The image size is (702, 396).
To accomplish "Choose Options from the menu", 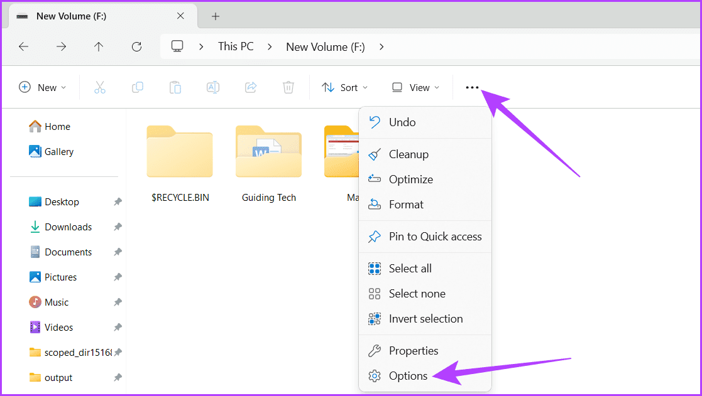I will pos(407,376).
